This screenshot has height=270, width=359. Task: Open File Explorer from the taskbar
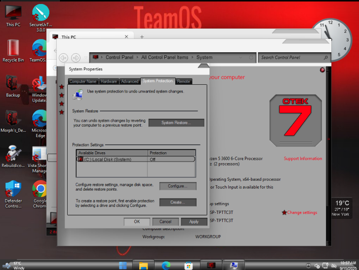point(143,266)
